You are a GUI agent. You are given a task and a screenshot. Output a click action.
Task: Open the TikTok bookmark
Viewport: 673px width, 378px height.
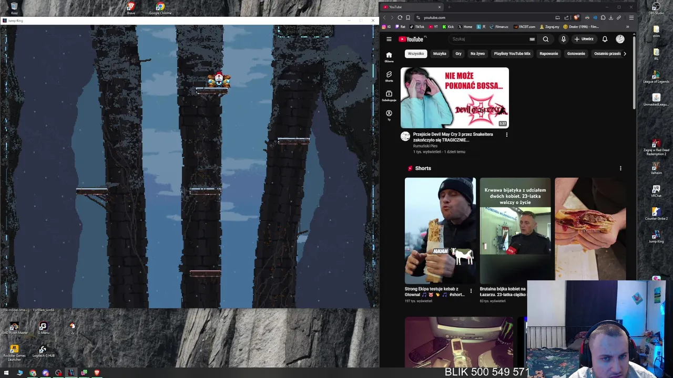pyautogui.click(x=417, y=27)
